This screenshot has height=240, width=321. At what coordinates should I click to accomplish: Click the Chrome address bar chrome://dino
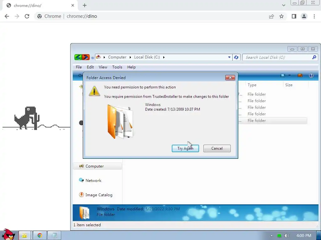pyautogui.click(x=82, y=16)
